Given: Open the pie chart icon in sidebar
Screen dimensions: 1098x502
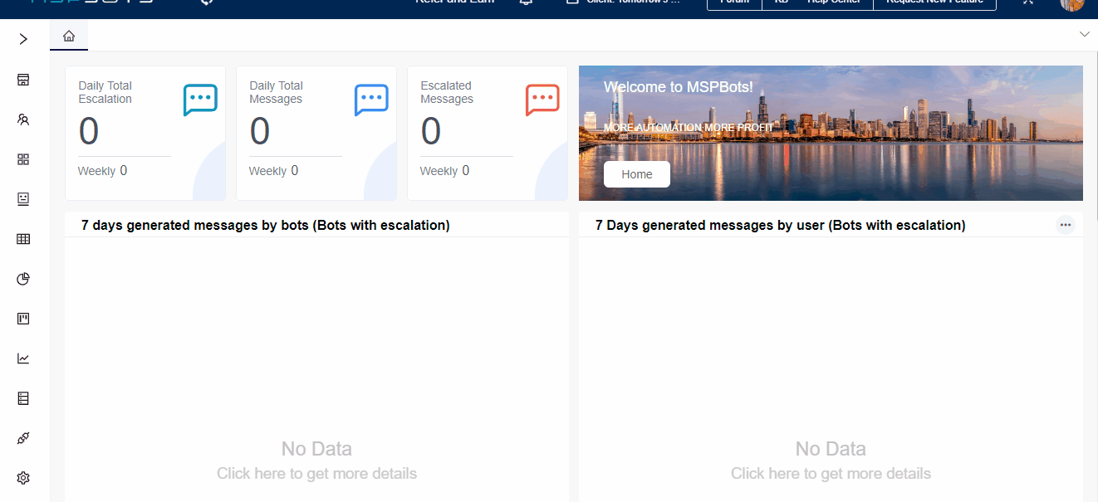Looking at the screenshot, I should point(23,279).
